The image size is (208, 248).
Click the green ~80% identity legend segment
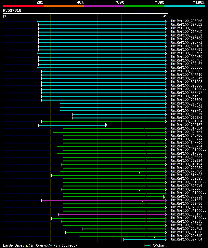(x=144, y=6)
